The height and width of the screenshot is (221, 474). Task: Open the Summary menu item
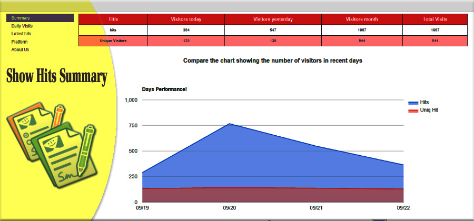tap(40, 18)
